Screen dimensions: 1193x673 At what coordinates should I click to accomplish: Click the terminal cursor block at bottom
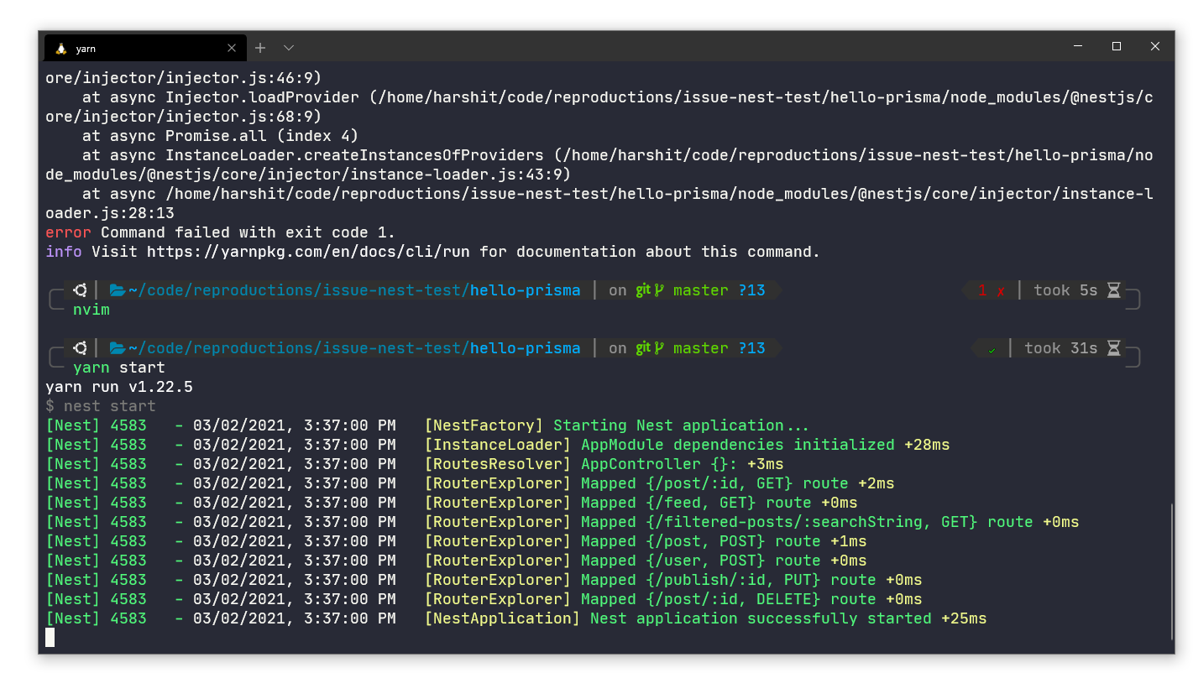50,638
